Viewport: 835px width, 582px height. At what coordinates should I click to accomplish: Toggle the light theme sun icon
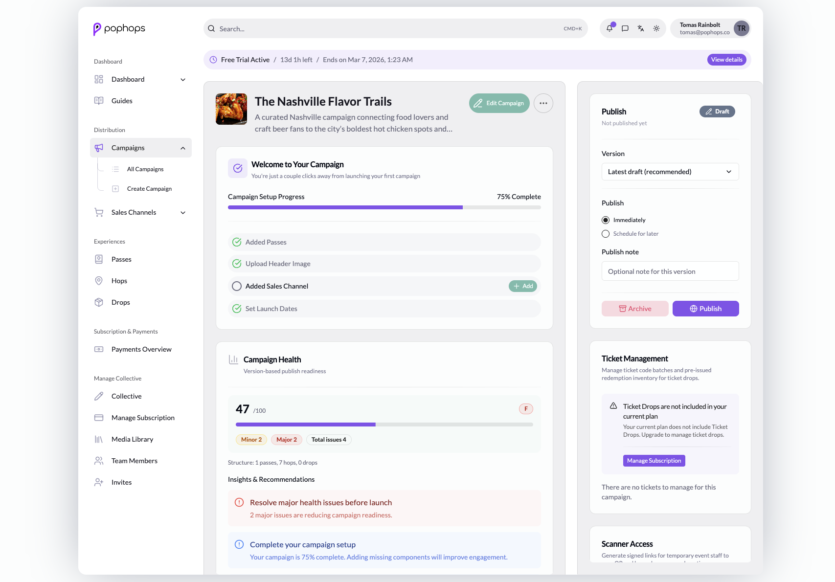(x=656, y=28)
